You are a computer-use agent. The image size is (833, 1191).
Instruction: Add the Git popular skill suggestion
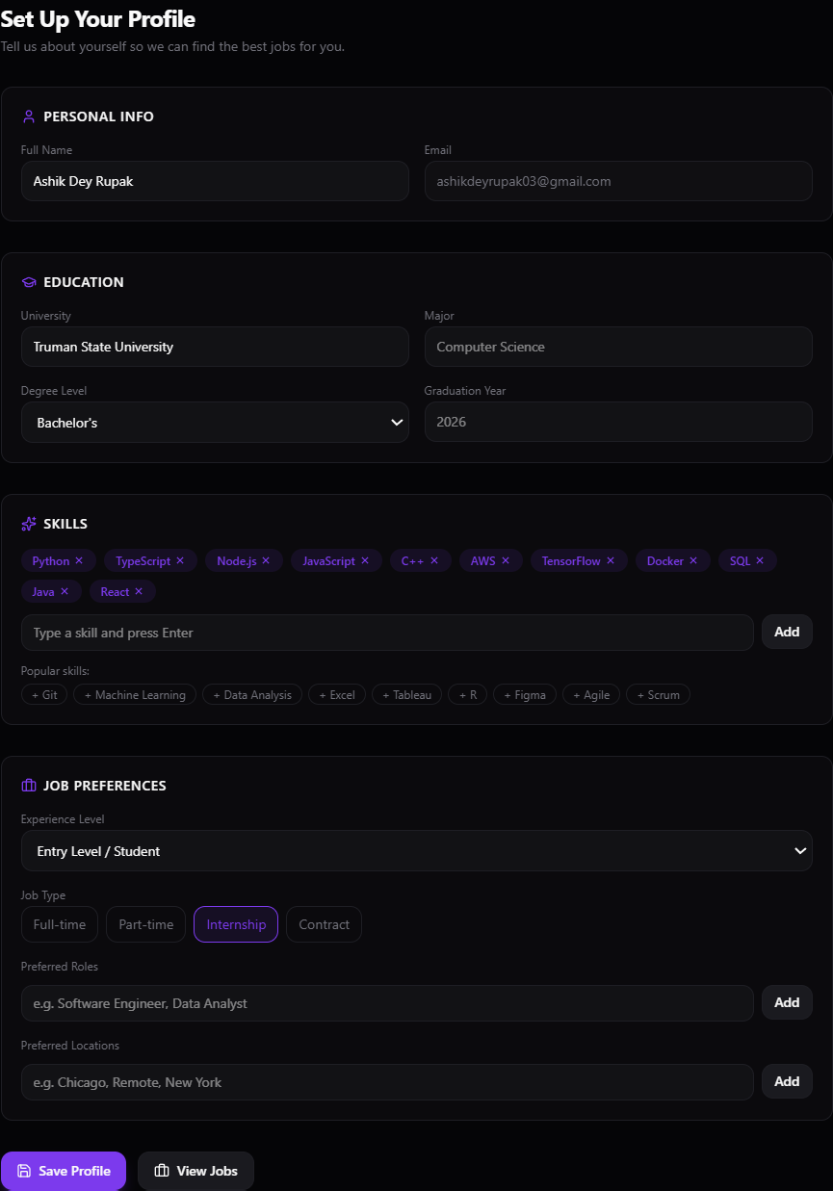pyautogui.click(x=44, y=694)
